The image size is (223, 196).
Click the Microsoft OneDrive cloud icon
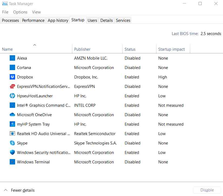point(12,115)
